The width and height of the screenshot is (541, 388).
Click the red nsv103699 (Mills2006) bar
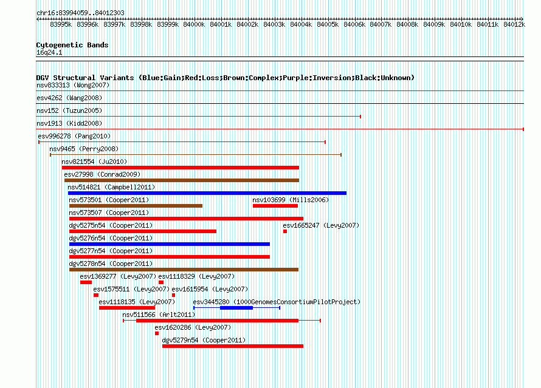(x=275, y=206)
